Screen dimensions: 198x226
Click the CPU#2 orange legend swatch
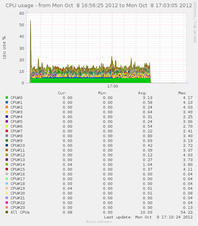point(7,107)
